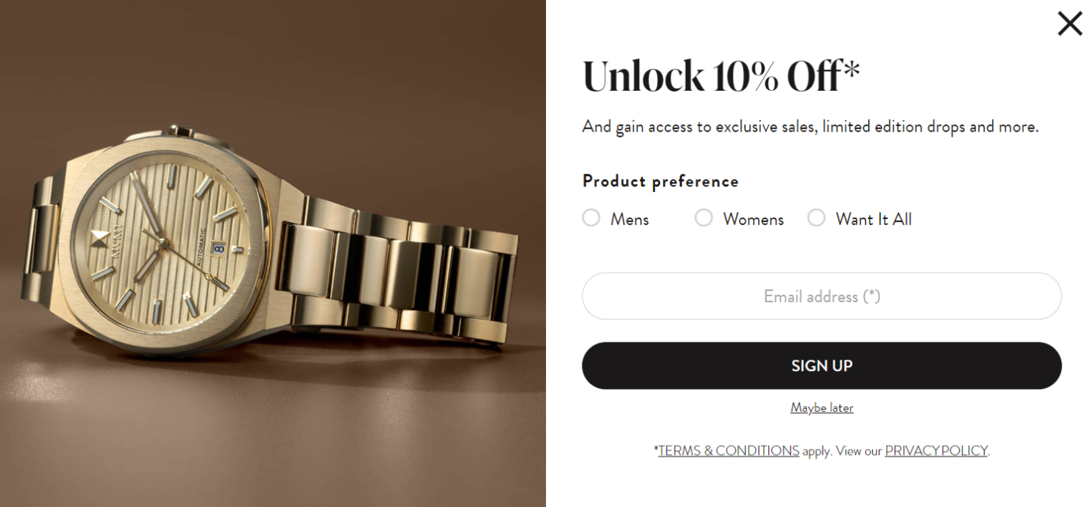Click the "Mens" label text

630,219
